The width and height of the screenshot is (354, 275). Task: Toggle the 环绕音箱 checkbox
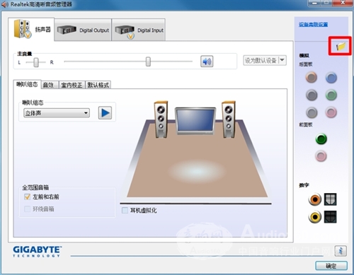point(28,209)
